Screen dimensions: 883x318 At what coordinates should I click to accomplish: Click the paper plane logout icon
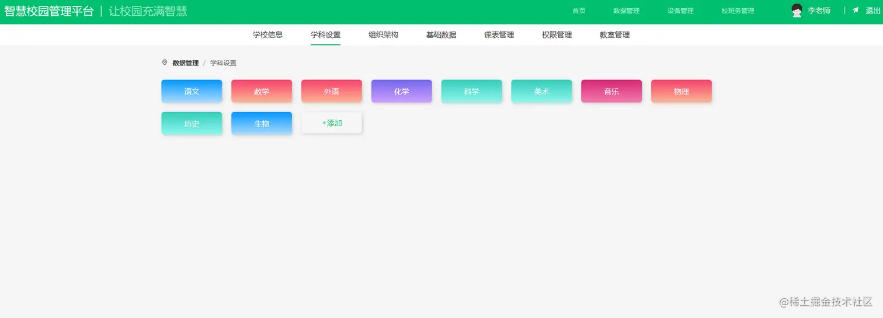point(856,11)
